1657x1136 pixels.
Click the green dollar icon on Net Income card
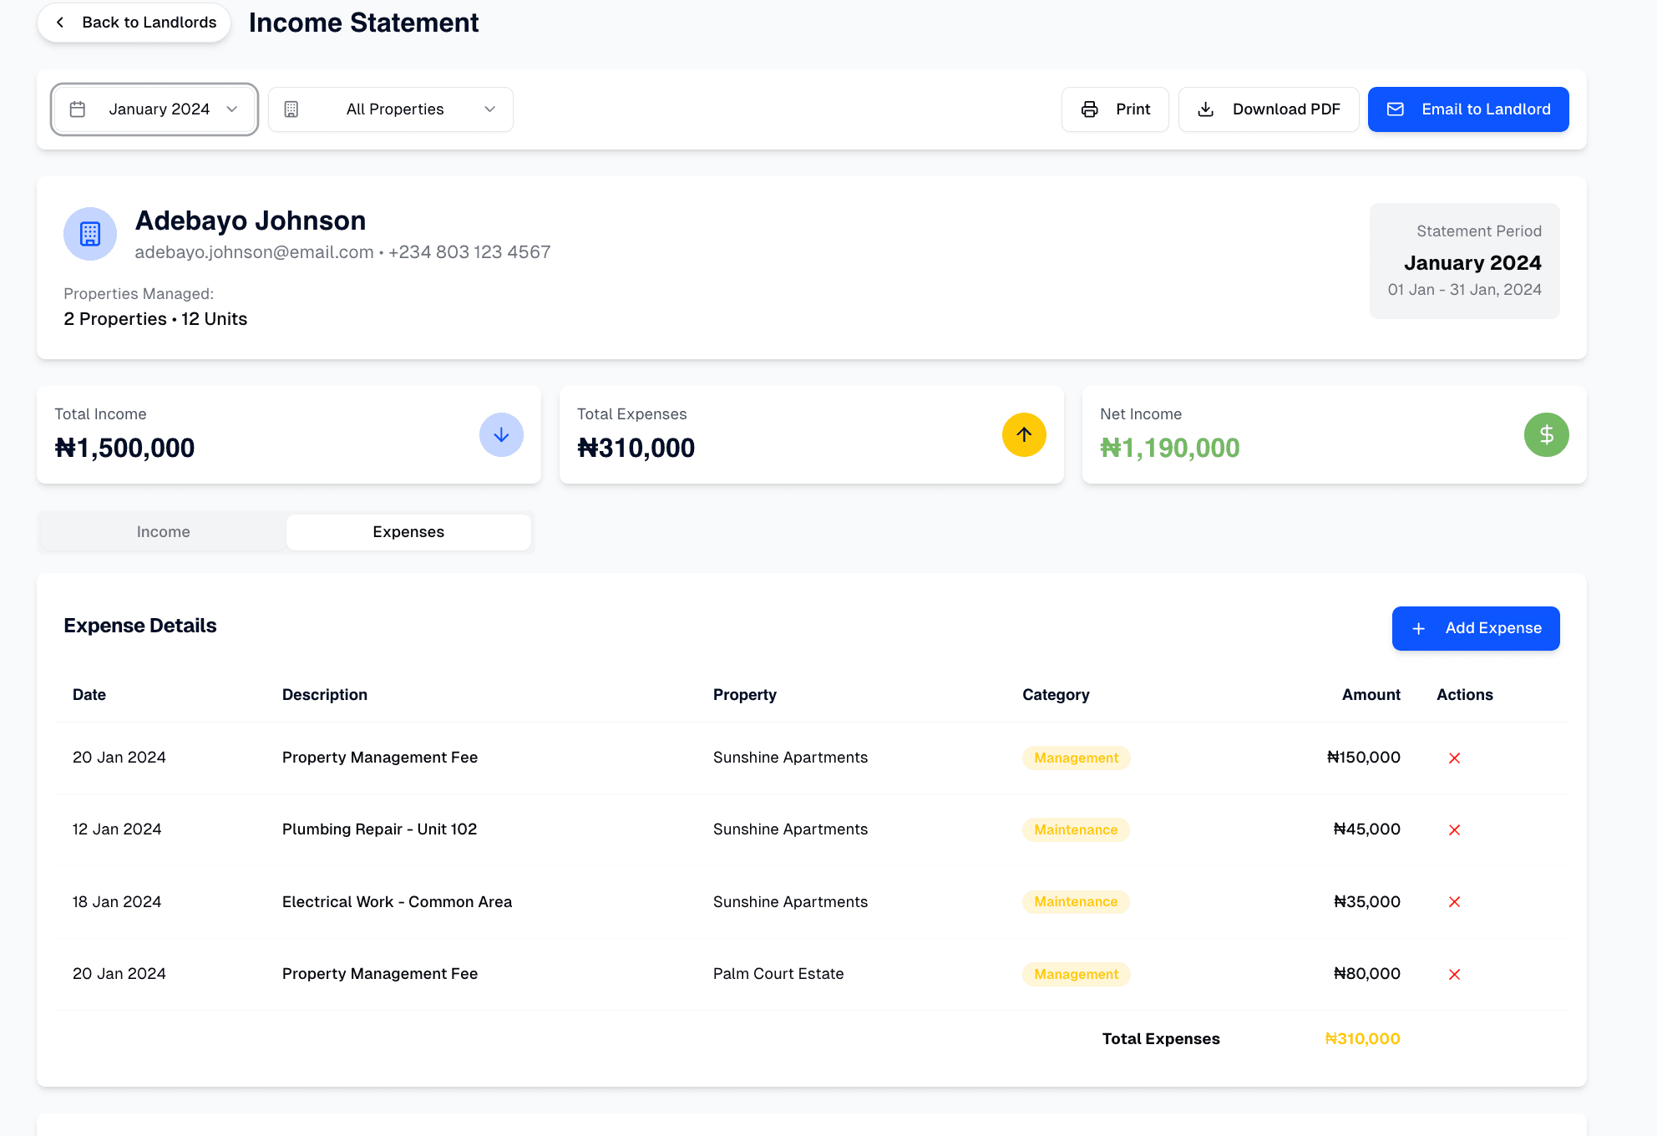click(1546, 434)
